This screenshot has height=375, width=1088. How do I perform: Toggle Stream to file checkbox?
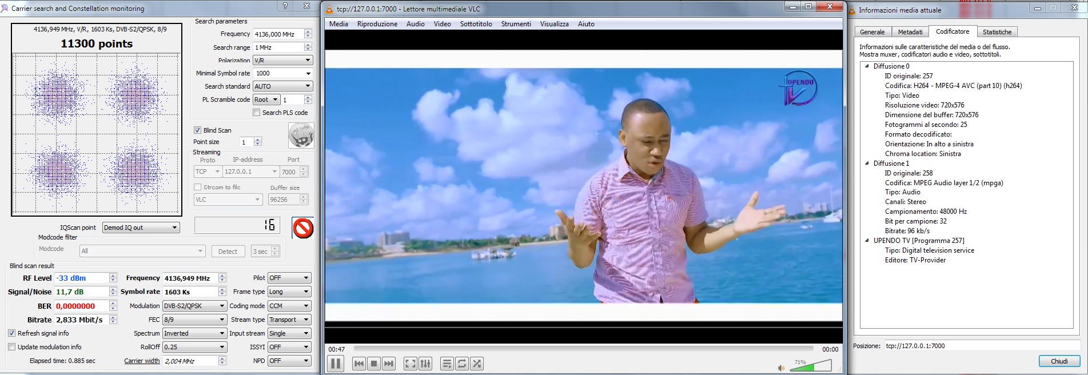point(197,187)
